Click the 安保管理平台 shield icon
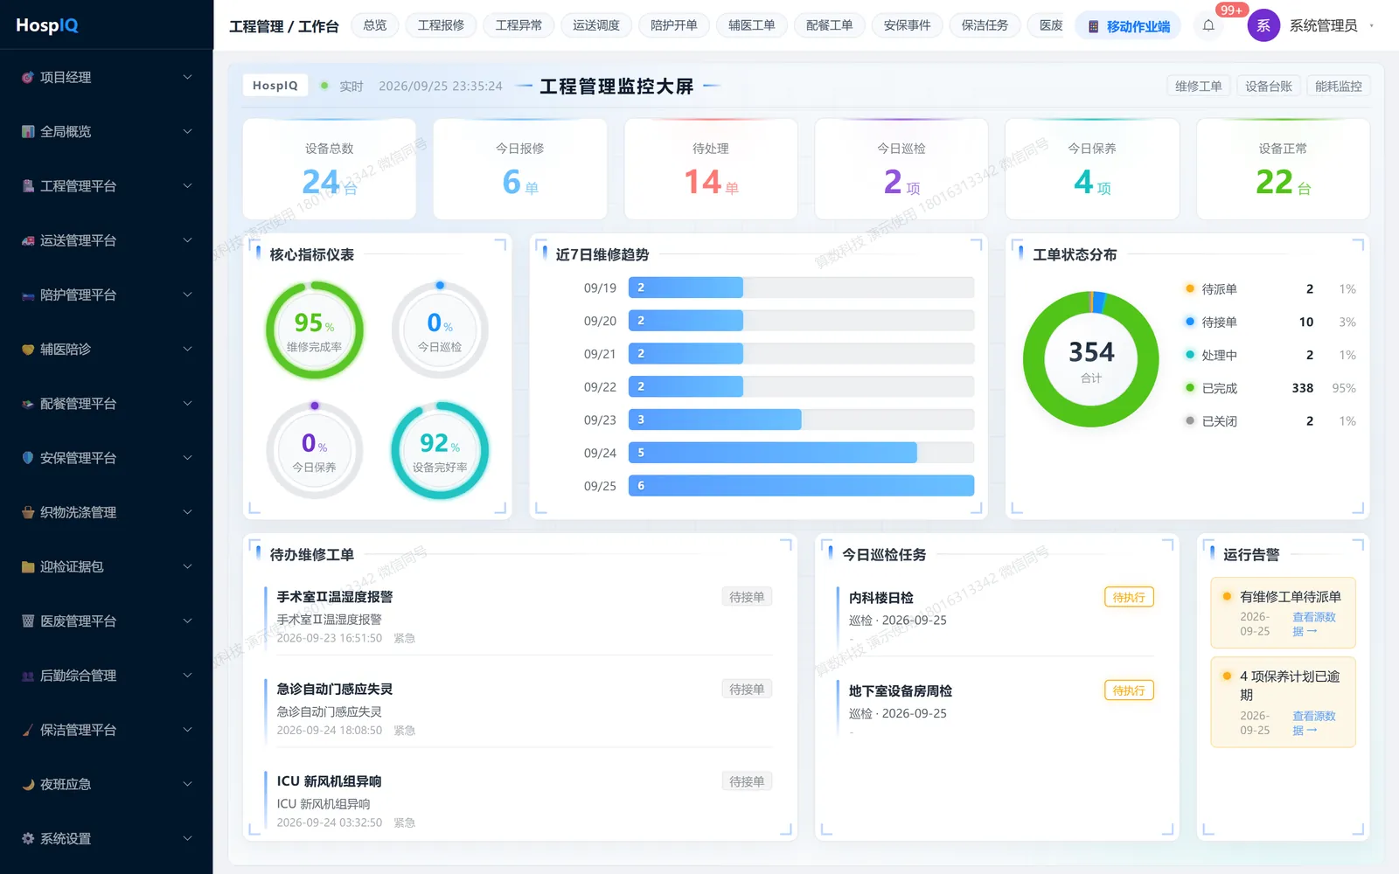The width and height of the screenshot is (1399, 874). [x=28, y=458]
